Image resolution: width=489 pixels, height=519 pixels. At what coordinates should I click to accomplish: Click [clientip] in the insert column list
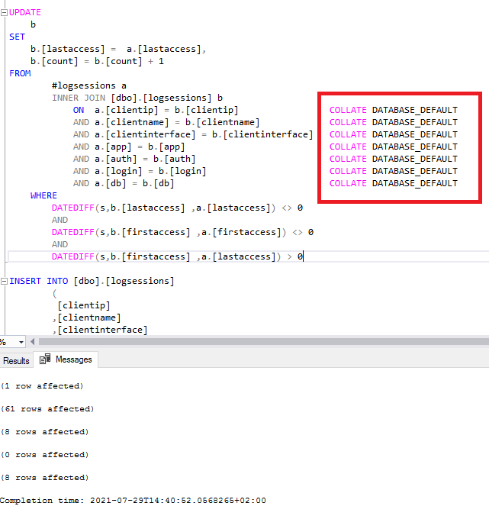tap(84, 305)
